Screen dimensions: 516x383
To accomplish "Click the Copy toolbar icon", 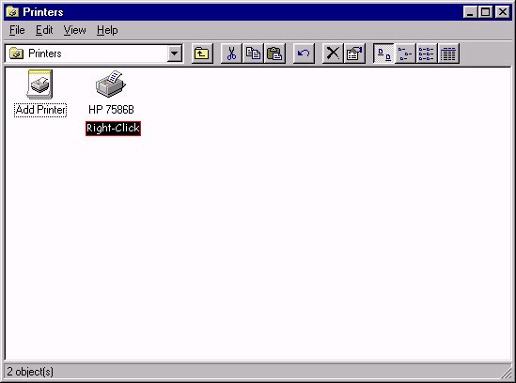I will click(x=253, y=54).
